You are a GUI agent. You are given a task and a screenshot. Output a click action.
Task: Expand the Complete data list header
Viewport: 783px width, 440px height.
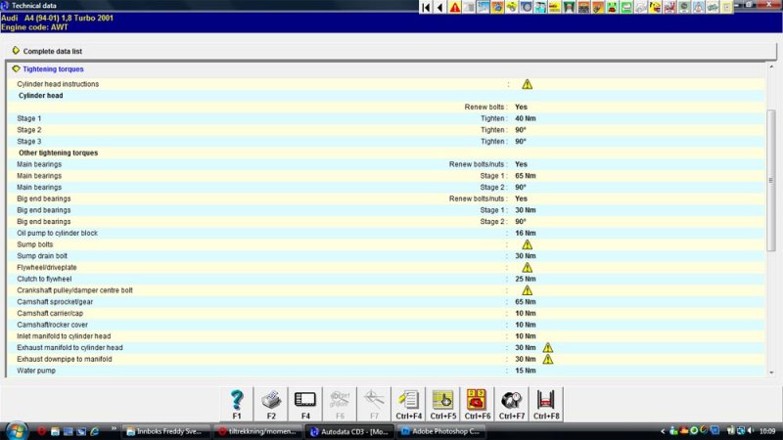coord(16,50)
